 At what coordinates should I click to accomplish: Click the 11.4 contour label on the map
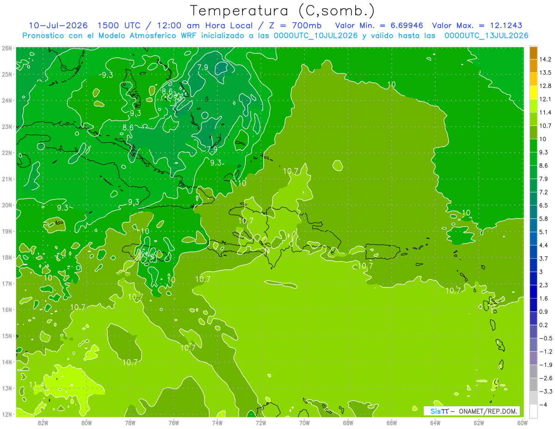pyautogui.click(x=37, y=385)
